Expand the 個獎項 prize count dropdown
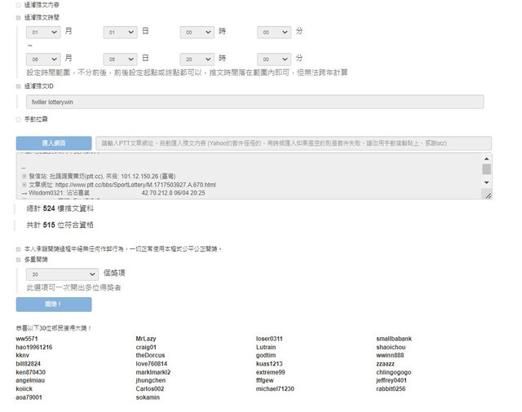Screen dimensions: 522x412 pos(62,275)
